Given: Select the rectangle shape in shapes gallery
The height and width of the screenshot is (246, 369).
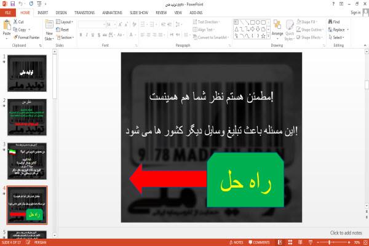Looking at the screenshot, I should click(x=253, y=22).
